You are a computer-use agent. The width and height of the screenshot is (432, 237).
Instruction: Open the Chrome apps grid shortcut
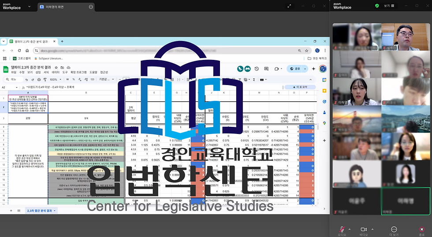coord(4,58)
